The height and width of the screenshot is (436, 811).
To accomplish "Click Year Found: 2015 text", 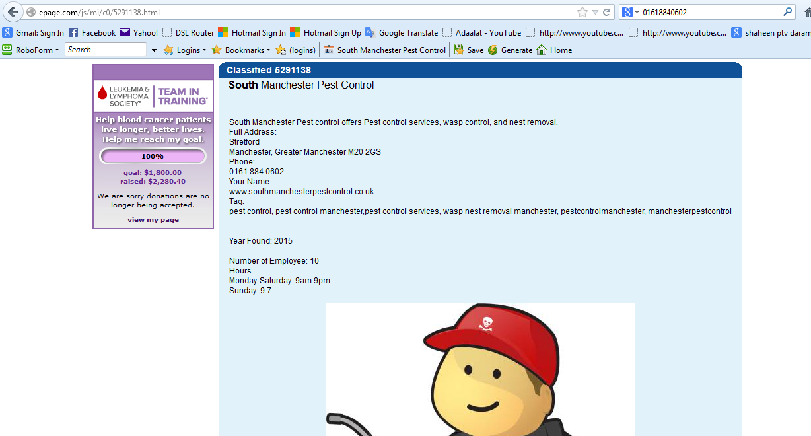I will 261,241.
